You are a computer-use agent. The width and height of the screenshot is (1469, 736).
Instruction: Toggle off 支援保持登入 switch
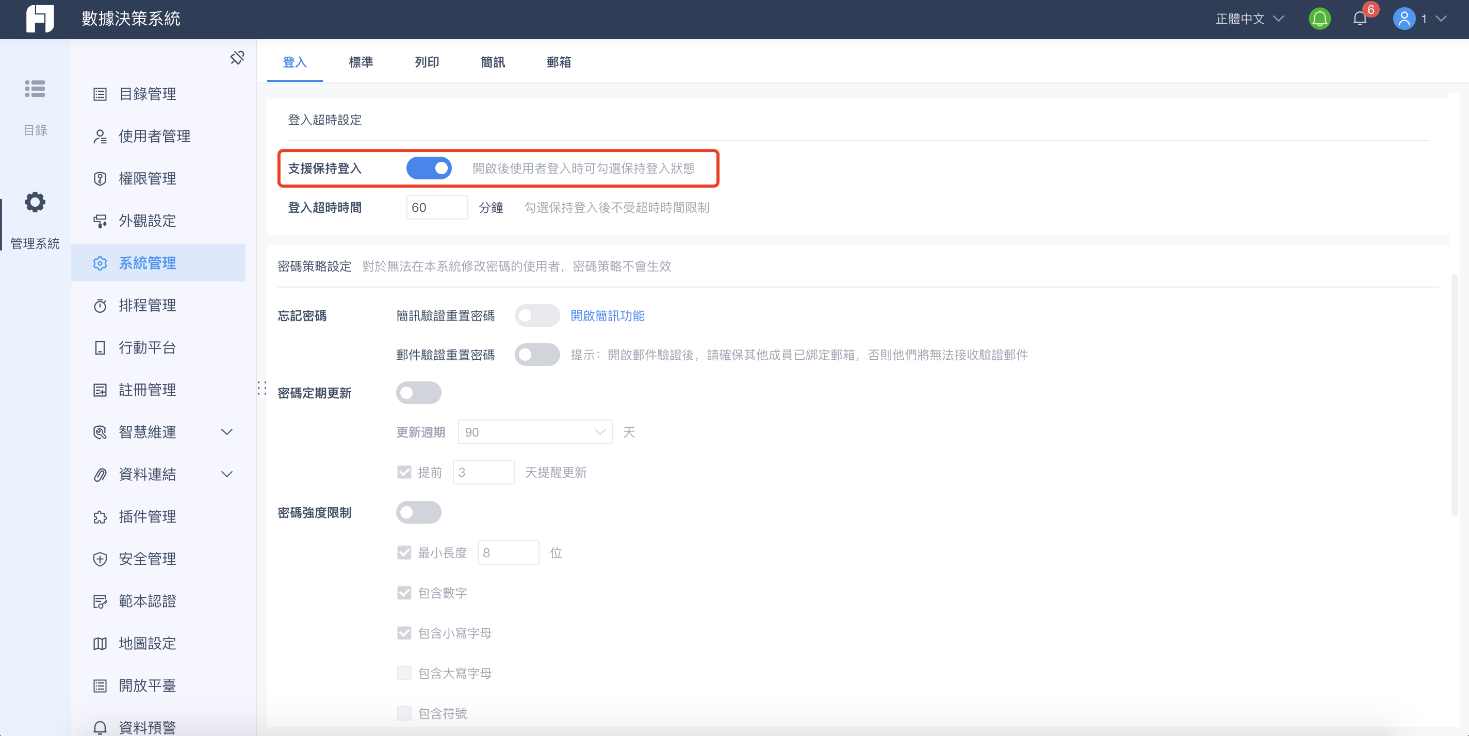(429, 169)
